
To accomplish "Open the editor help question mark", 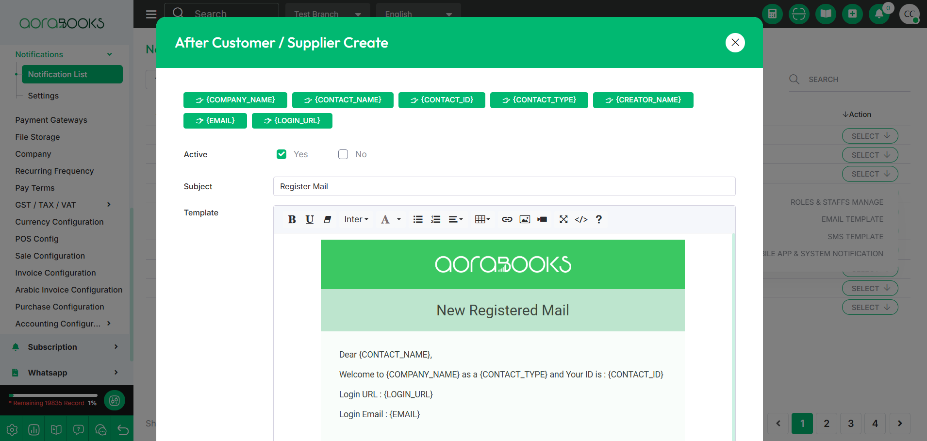I will (x=599, y=219).
